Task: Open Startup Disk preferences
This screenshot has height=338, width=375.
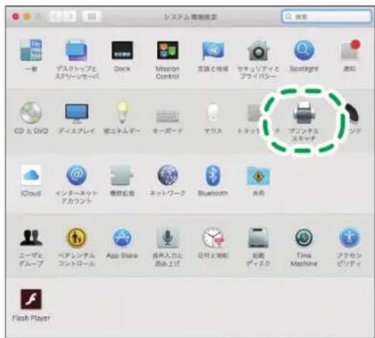Action: pos(258,238)
